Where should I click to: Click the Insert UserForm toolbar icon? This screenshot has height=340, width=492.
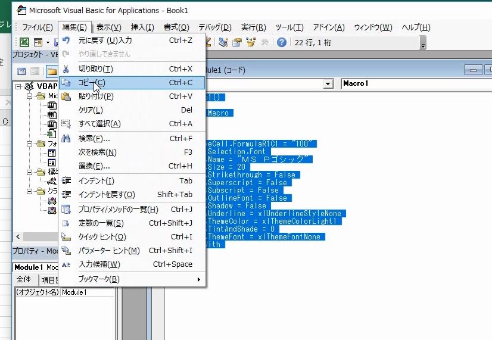38,42
